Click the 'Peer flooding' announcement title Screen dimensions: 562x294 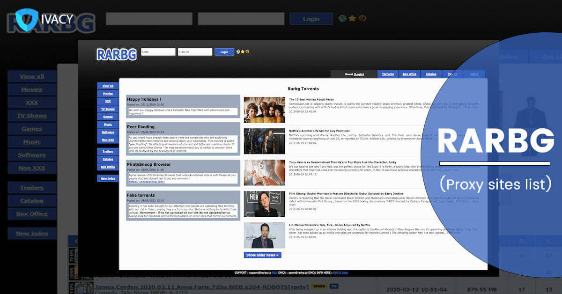[x=140, y=126]
